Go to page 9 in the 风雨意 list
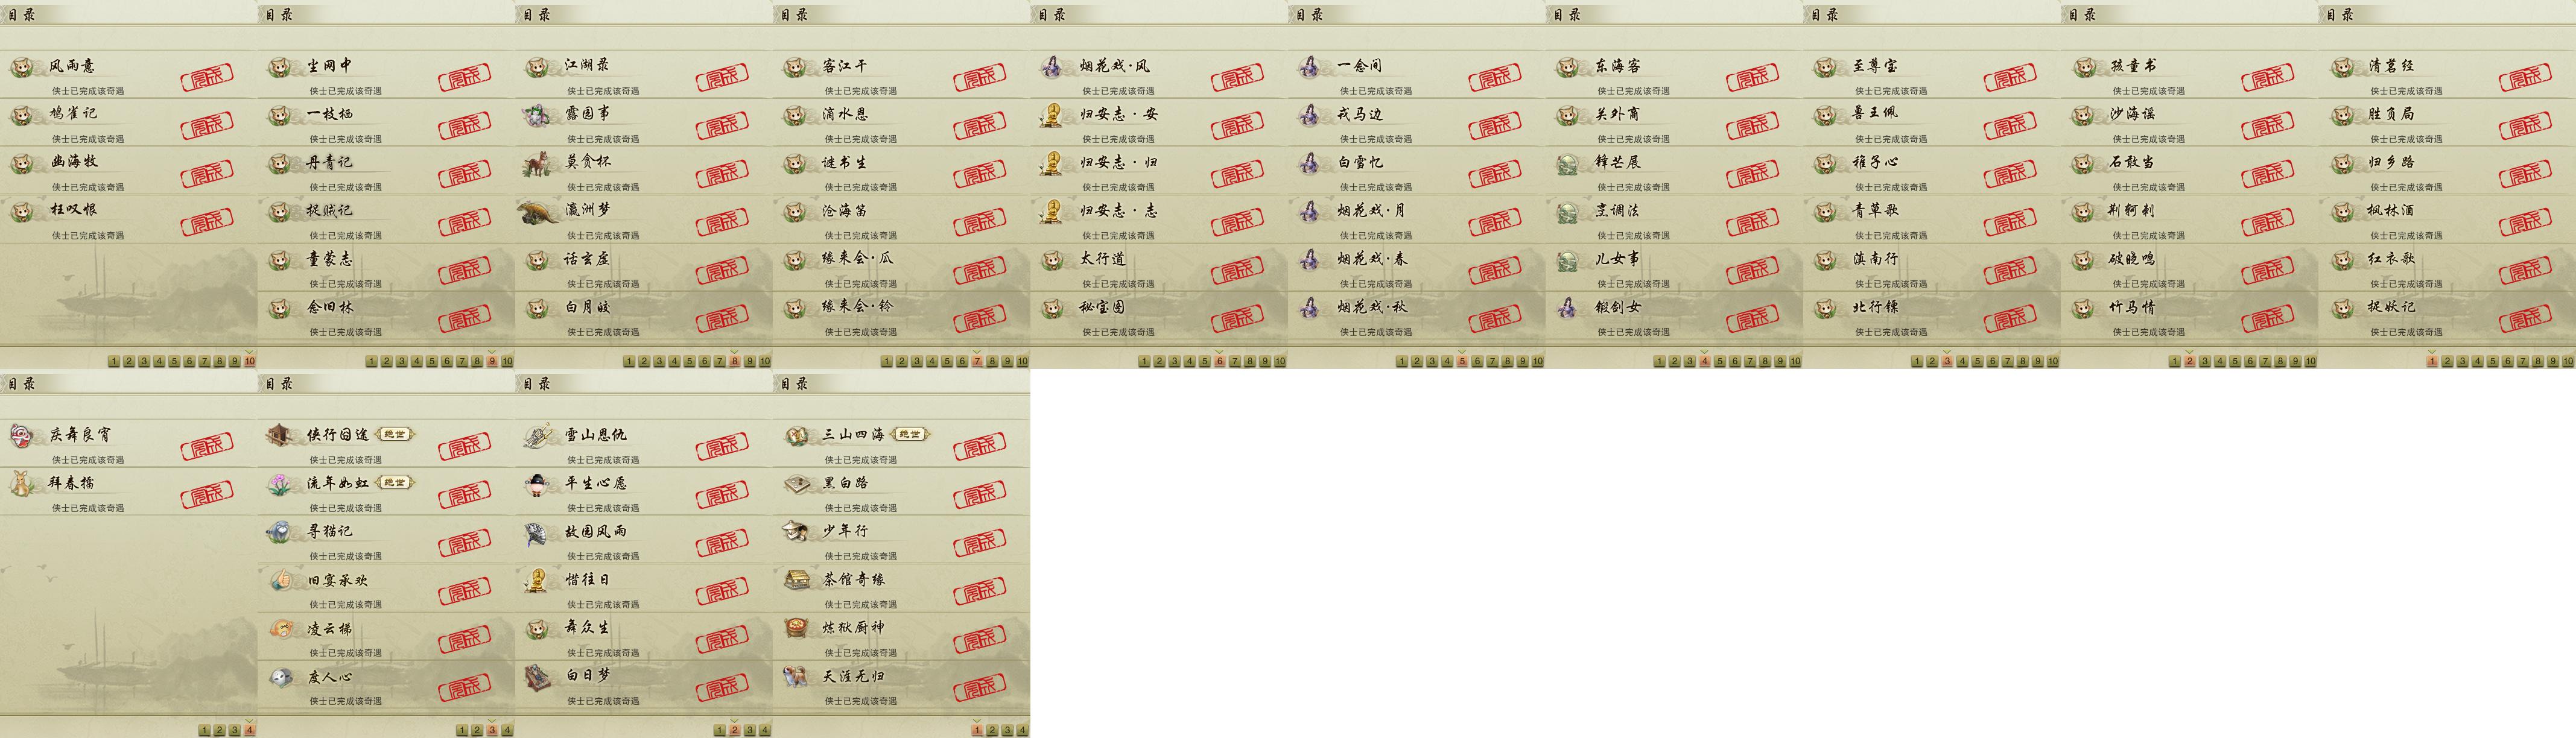The image size is (2576, 738). point(234,361)
